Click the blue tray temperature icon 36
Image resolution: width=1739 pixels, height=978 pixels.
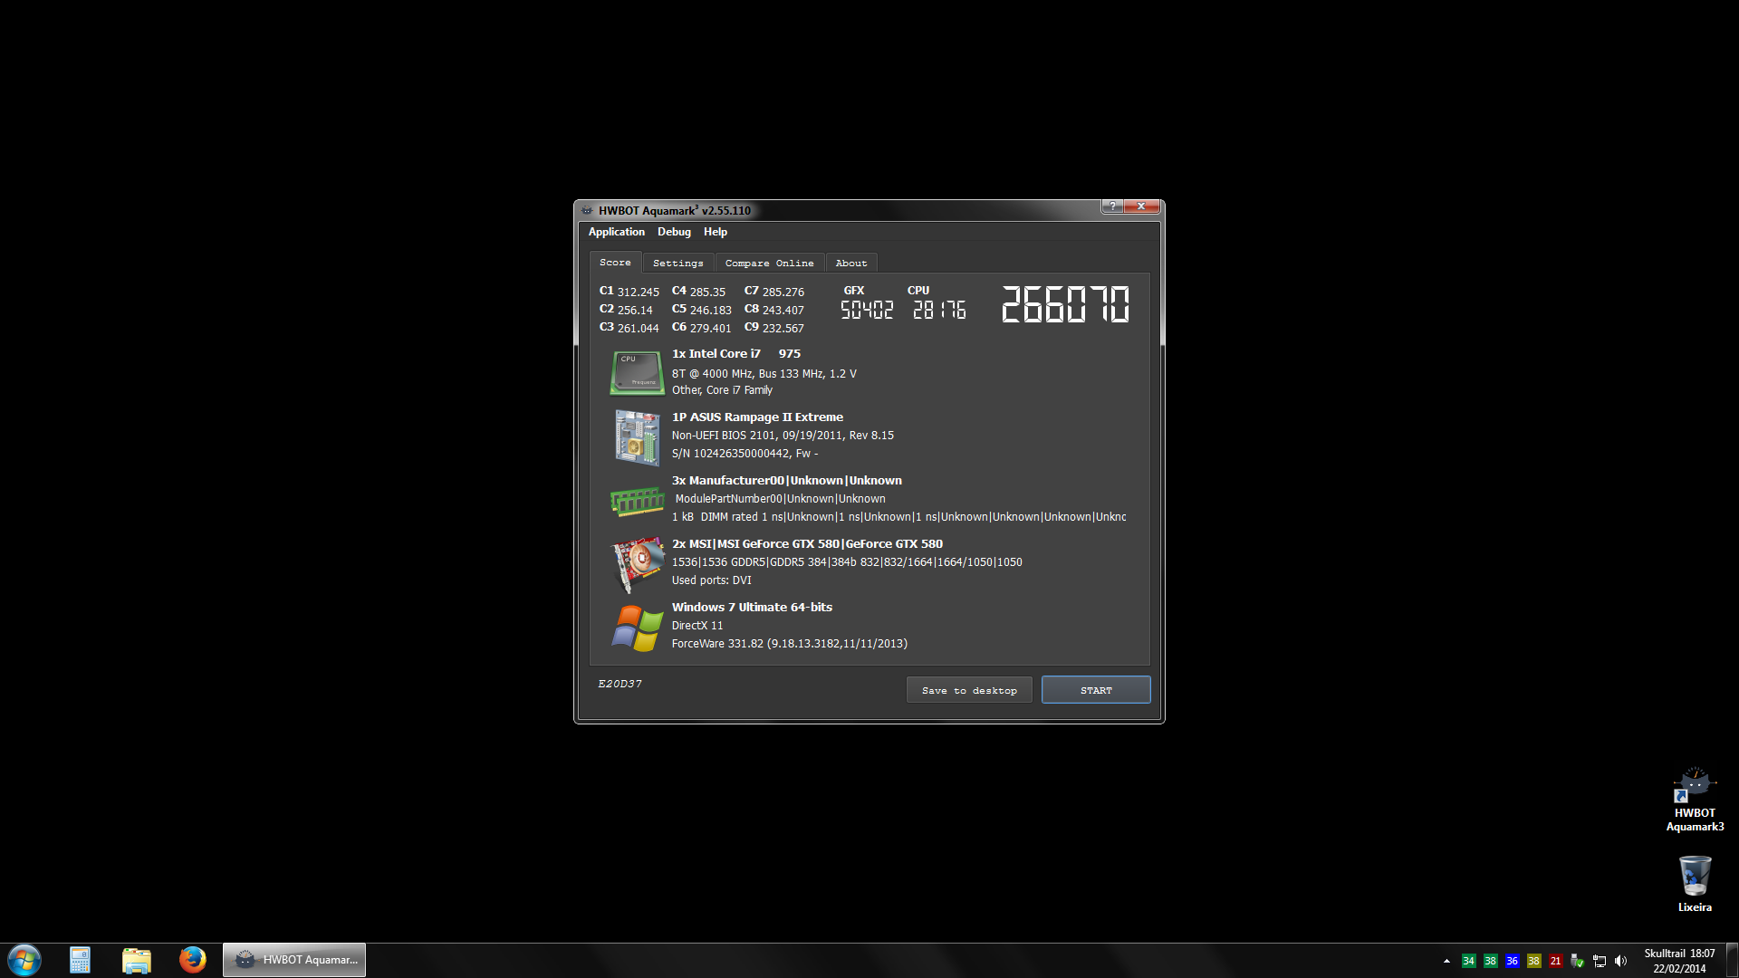click(1512, 961)
